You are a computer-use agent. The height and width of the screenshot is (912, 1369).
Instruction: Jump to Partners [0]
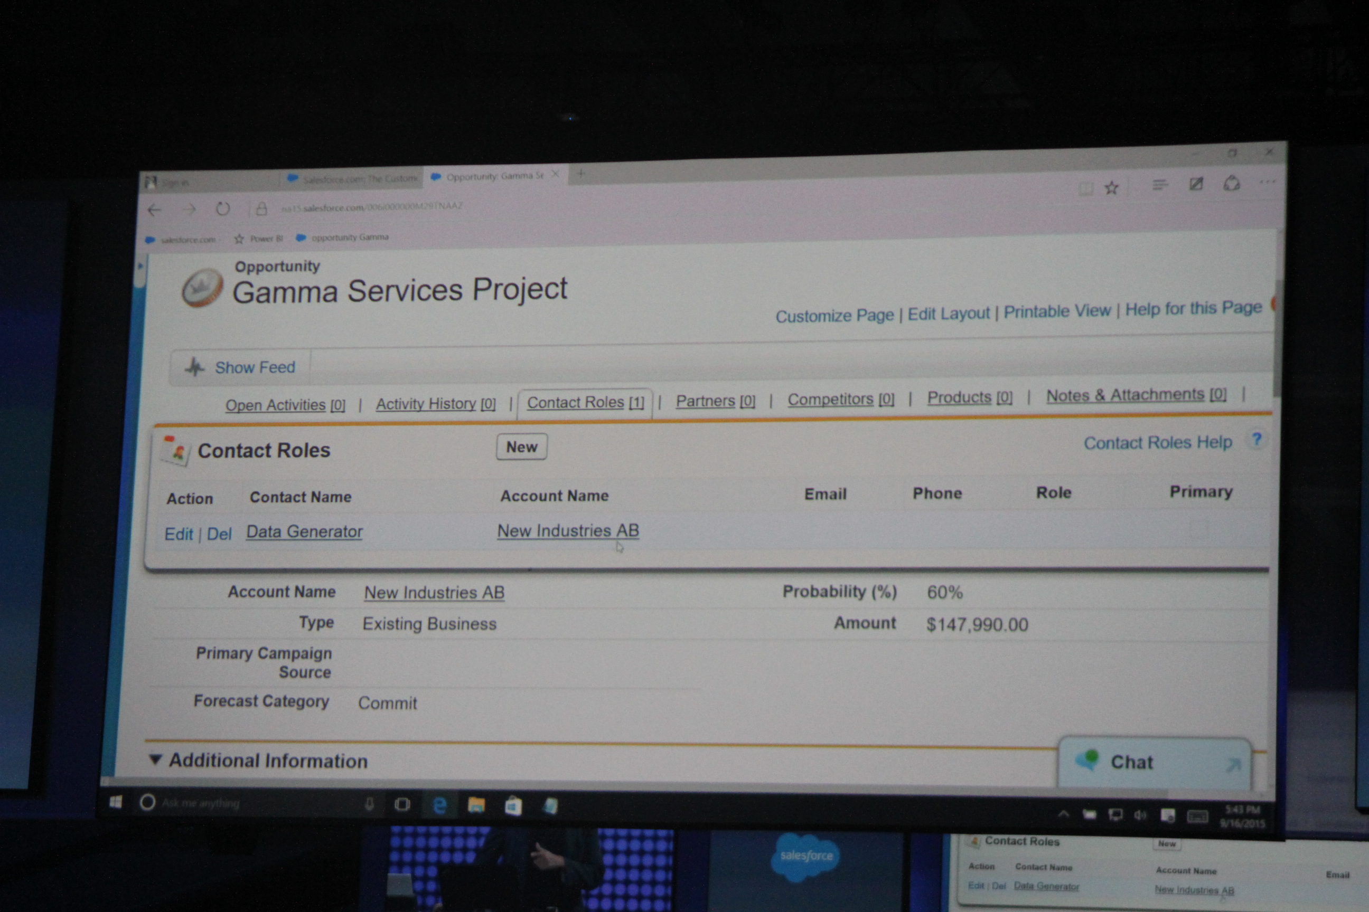click(x=715, y=401)
